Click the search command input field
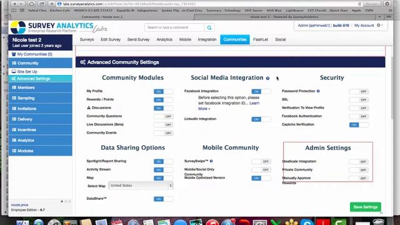The height and width of the screenshot is (225, 400). coord(174,27)
